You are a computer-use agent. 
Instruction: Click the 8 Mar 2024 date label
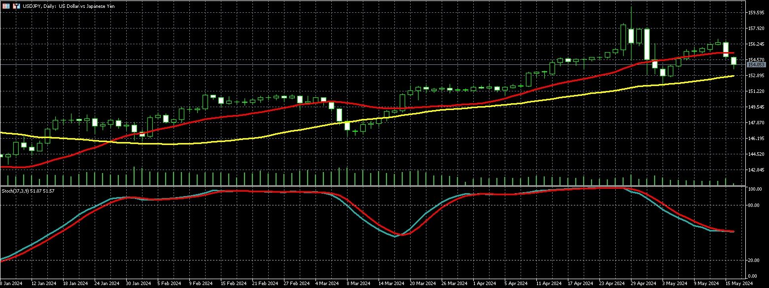[x=359, y=284]
